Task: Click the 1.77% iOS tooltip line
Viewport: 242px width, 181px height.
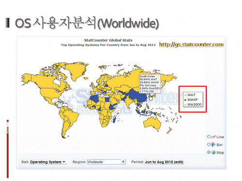Action: click(147, 91)
